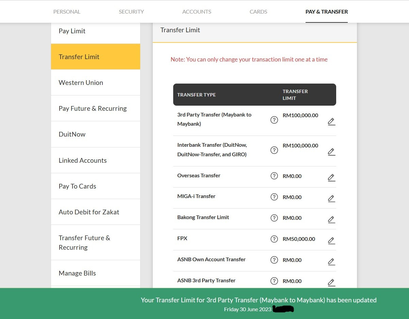Click the FPX row label

182,238
